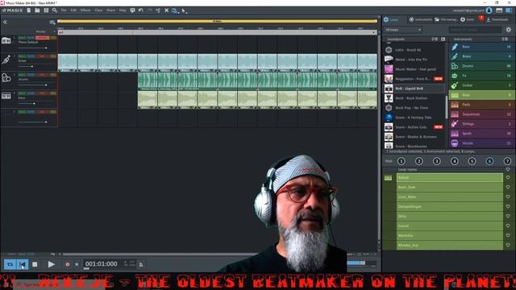Click the magnifier search icon in toolbar
516x290 pixels.
pos(55,10)
